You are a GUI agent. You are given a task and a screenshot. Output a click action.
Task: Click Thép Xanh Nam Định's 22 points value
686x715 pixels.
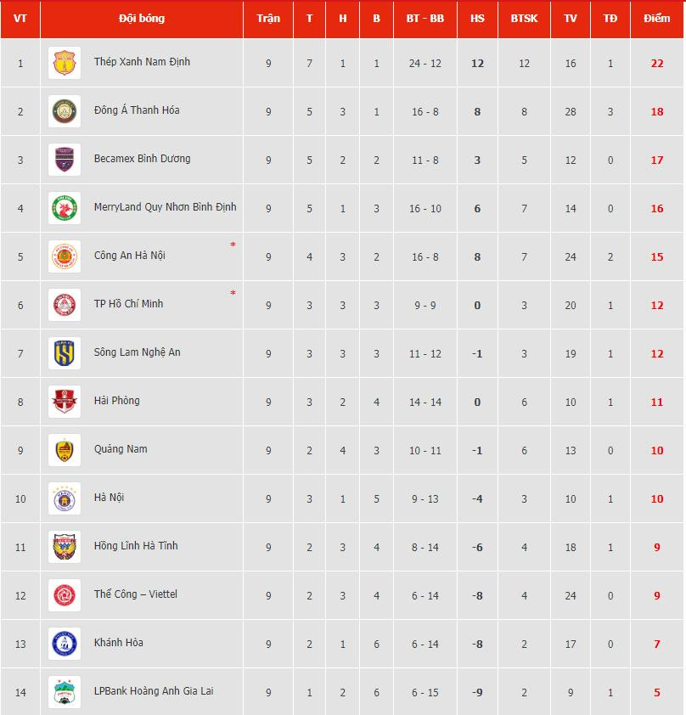656,64
